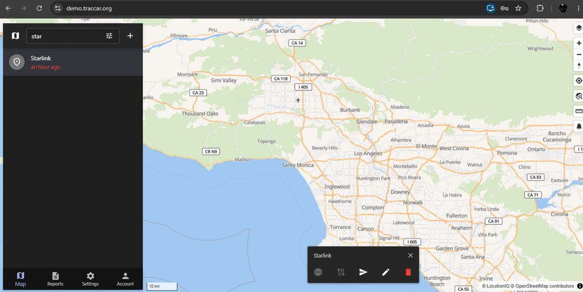Click the Santa Monica label on map
The image size is (583, 292).
(x=298, y=165)
